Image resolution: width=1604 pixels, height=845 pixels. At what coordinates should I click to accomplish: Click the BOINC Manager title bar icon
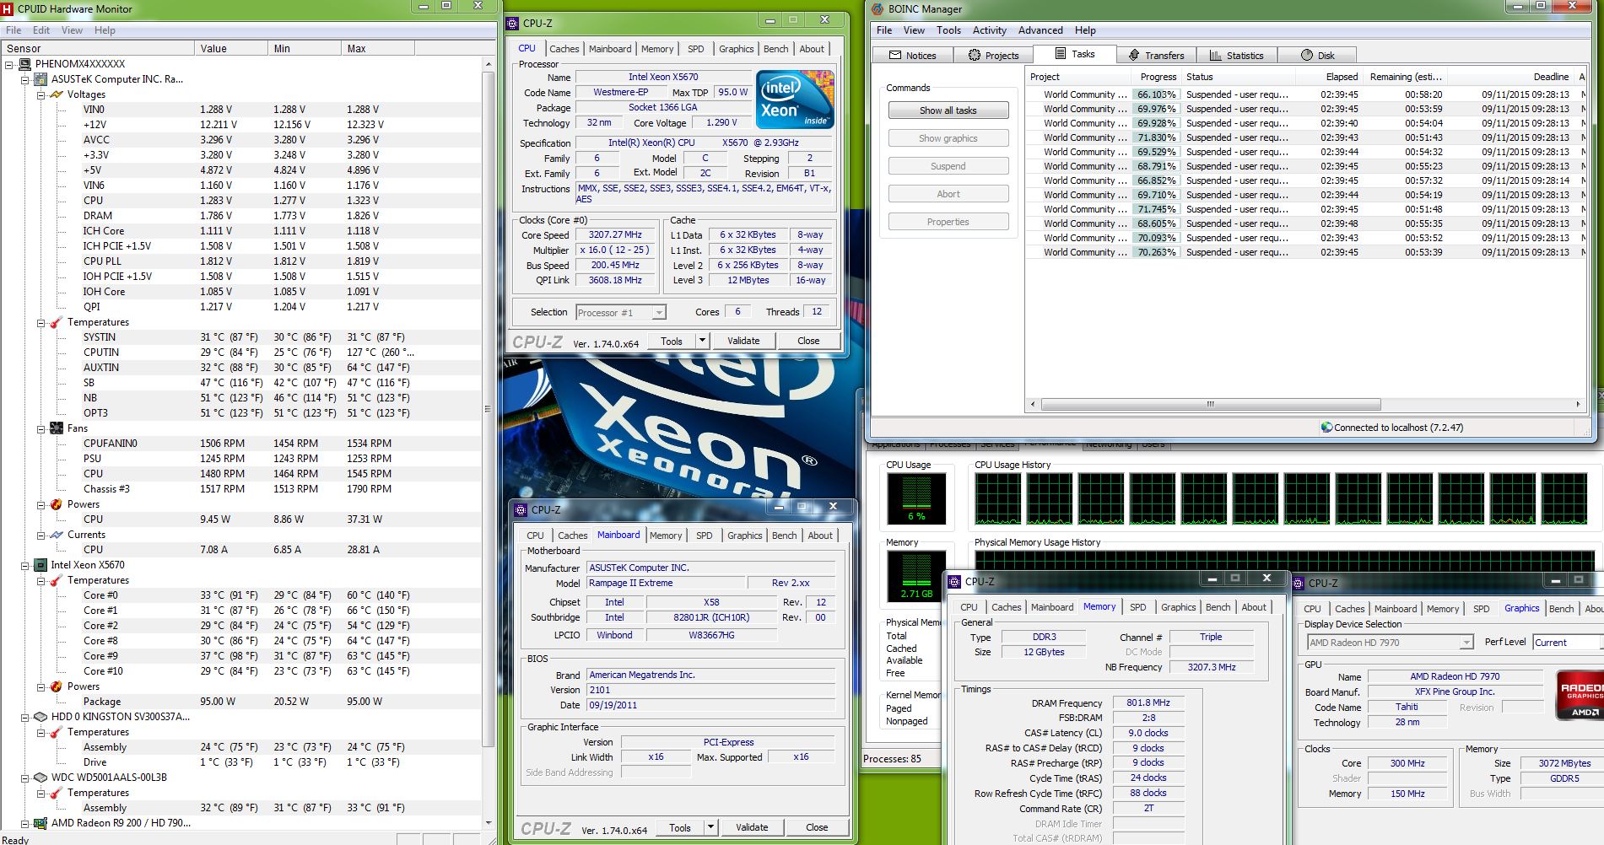point(878,8)
